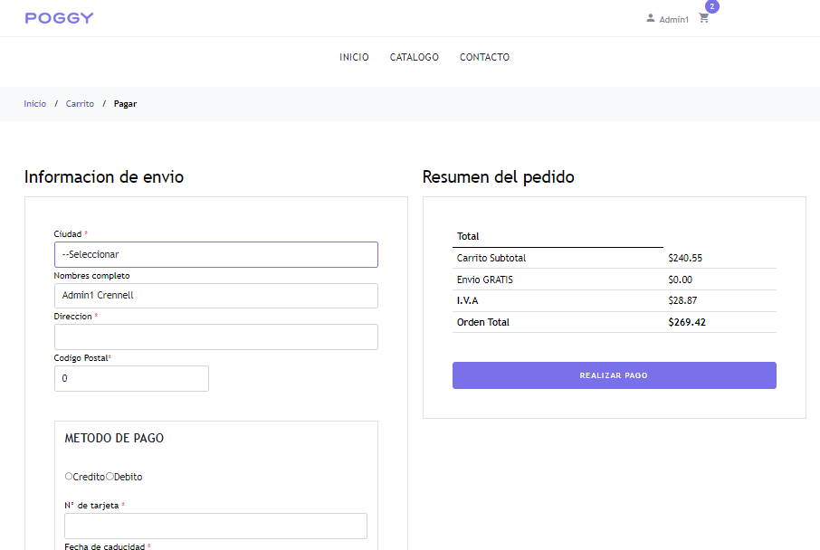Expand the Ciudad dropdown
This screenshot has height=550, width=820.
pyautogui.click(x=216, y=254)
